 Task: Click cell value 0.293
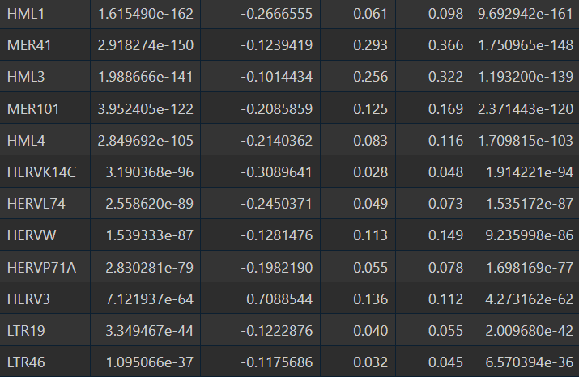coord(369,46)
